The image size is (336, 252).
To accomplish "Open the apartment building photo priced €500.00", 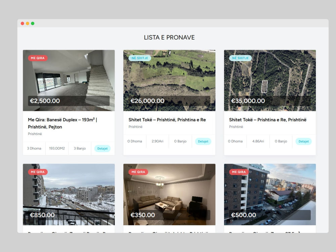I will 270,194.
